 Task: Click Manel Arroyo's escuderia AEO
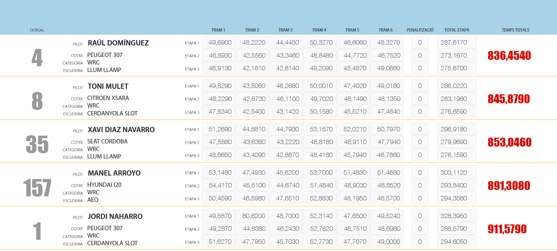93,200
